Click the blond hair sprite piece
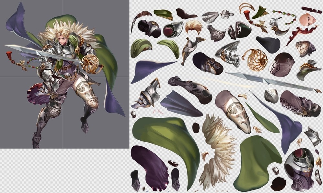The width and height of the screenshot is (323, 193). pyautogui.click(x=194, y=26)
